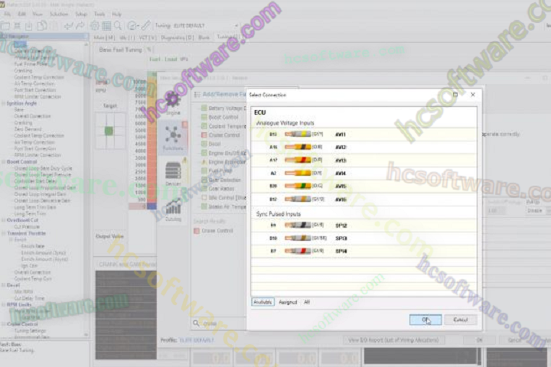
Task: Confirm with OK in Select Connection dialog
Action: point(425,320)
